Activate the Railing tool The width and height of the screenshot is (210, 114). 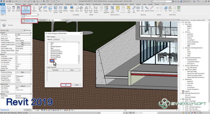click(x=72, y=9)
